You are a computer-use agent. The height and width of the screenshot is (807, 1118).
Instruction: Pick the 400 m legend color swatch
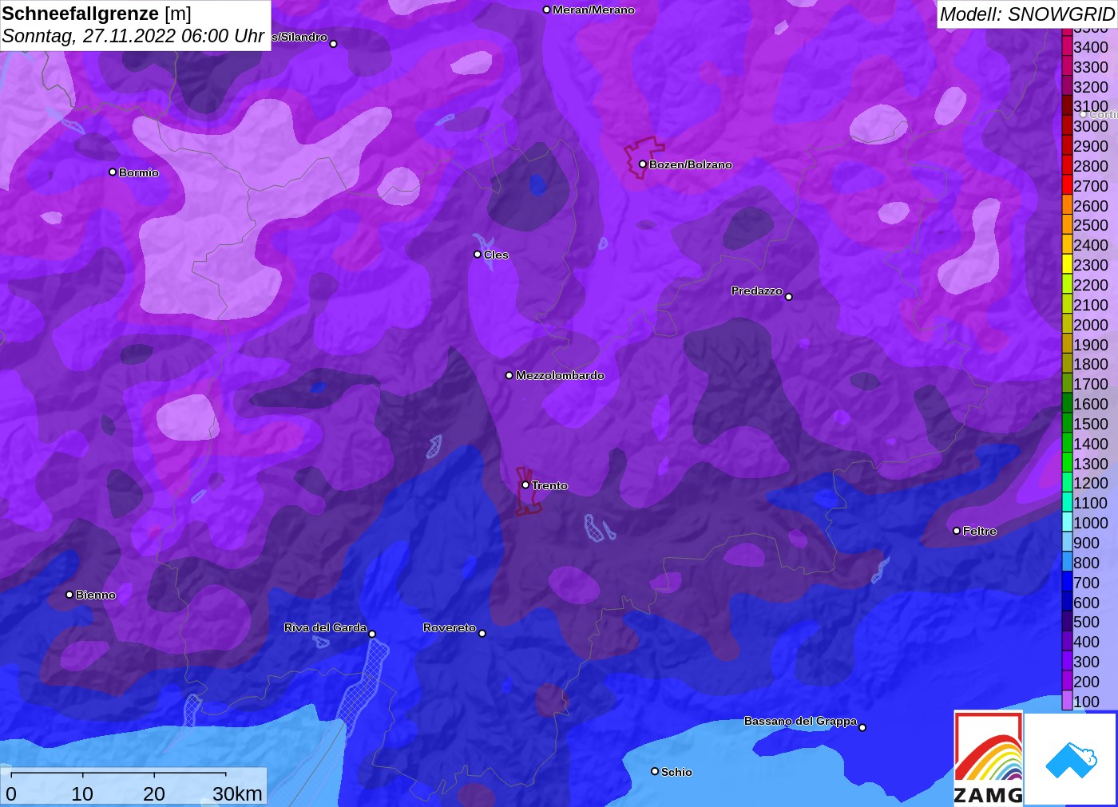[x=1067, y=641]
